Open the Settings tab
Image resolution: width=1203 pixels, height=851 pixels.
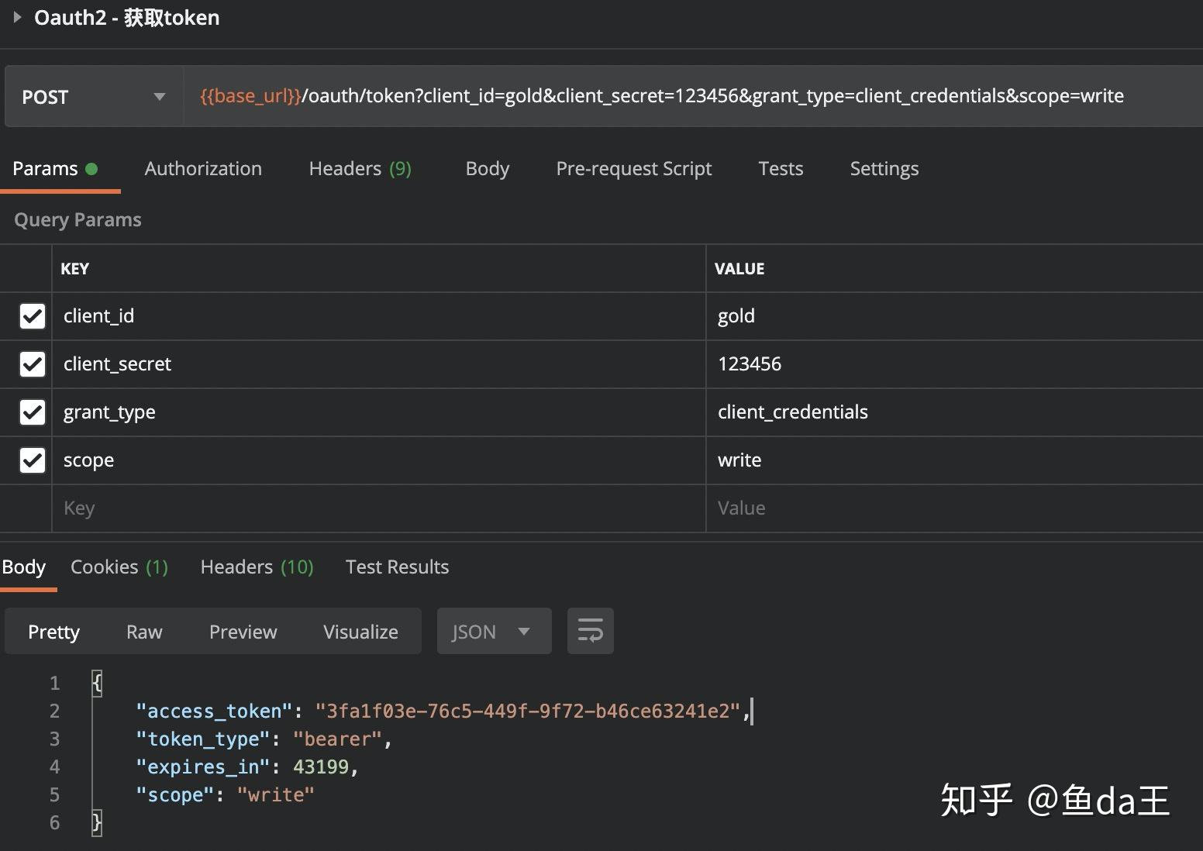(884, 169)
